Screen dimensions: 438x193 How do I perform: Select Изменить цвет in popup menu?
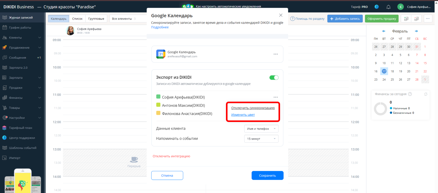coord(243,115)
